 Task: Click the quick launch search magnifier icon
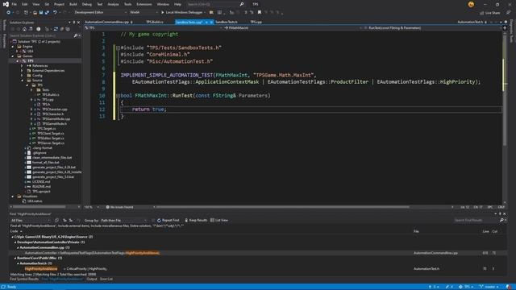coord(242,4)
